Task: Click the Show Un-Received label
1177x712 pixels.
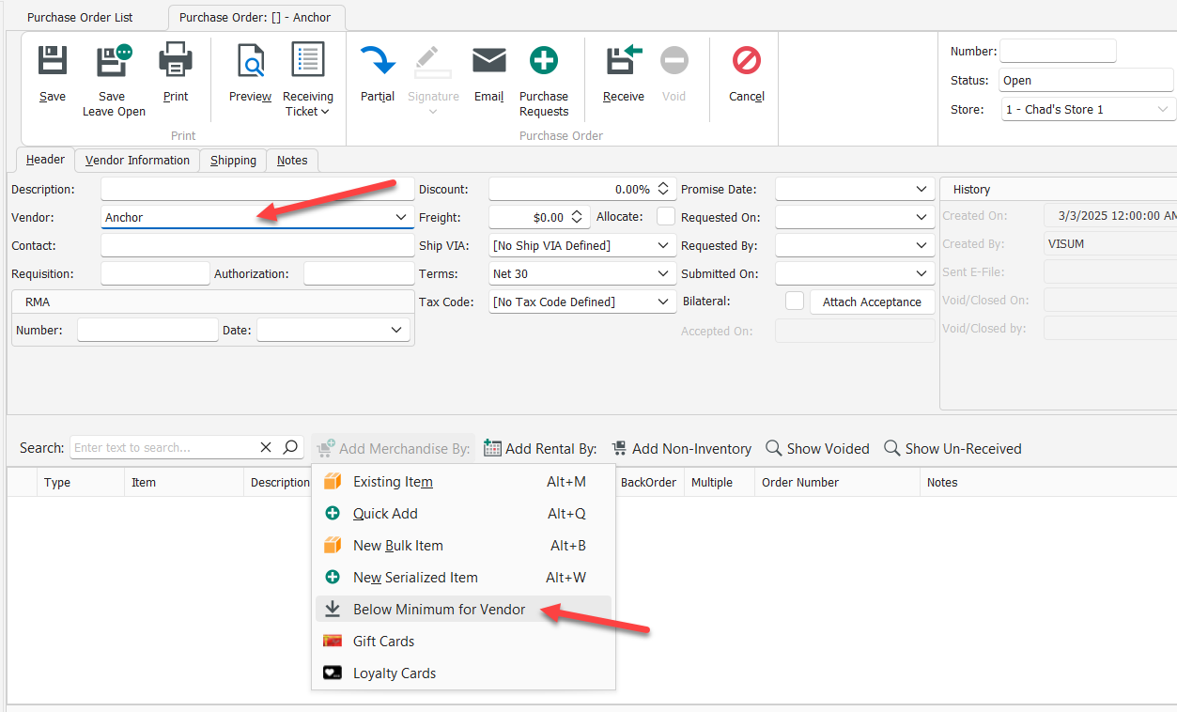Action: (964, 449)
